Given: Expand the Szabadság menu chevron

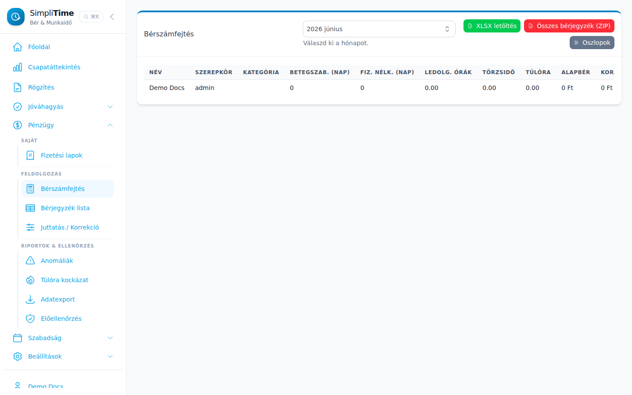Looking at the screenshot, I should (x=110, y=338).
